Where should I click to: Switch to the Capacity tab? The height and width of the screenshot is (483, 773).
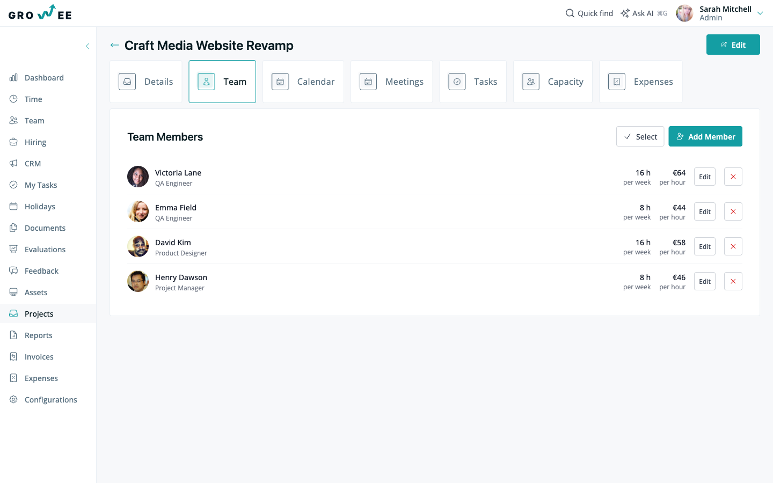[553, 82]
